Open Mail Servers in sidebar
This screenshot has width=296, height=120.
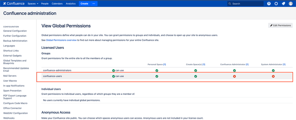[x=10, y=76]
